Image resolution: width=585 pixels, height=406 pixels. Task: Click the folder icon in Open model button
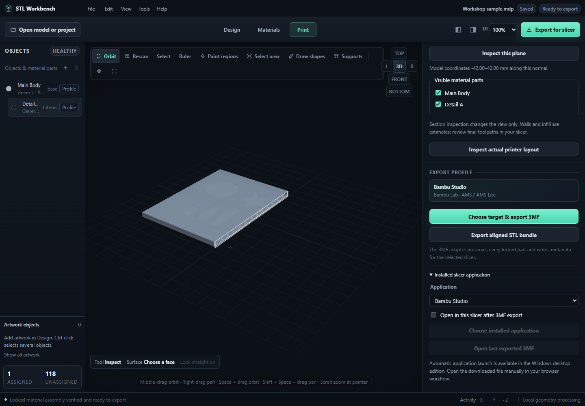coord(13,30)
